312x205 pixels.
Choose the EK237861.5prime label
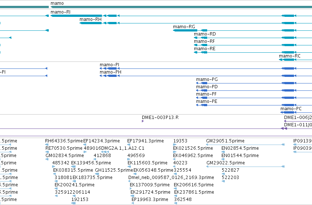pos(194,193)
